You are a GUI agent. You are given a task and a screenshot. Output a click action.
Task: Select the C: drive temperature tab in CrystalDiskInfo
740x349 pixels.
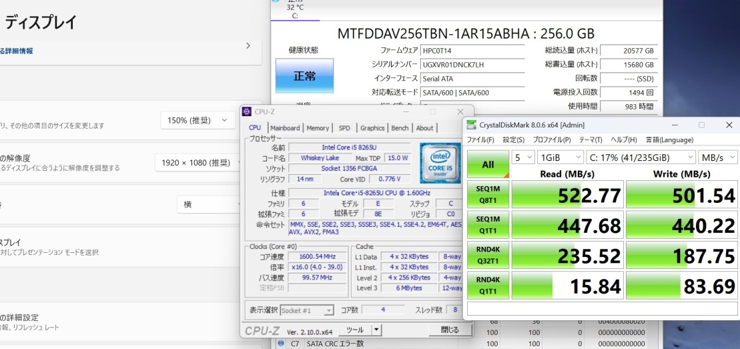pyautogui.click(x=296, y=11)
